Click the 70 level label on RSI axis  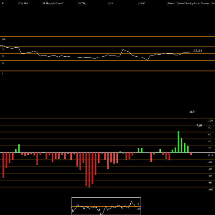pyautogui.click(x=3, y=49)
